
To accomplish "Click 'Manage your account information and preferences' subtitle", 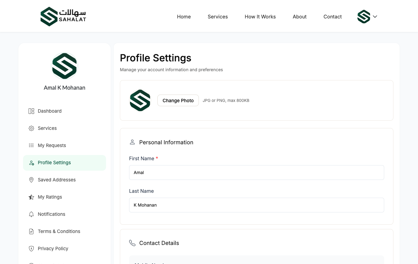I will (171, 70).
